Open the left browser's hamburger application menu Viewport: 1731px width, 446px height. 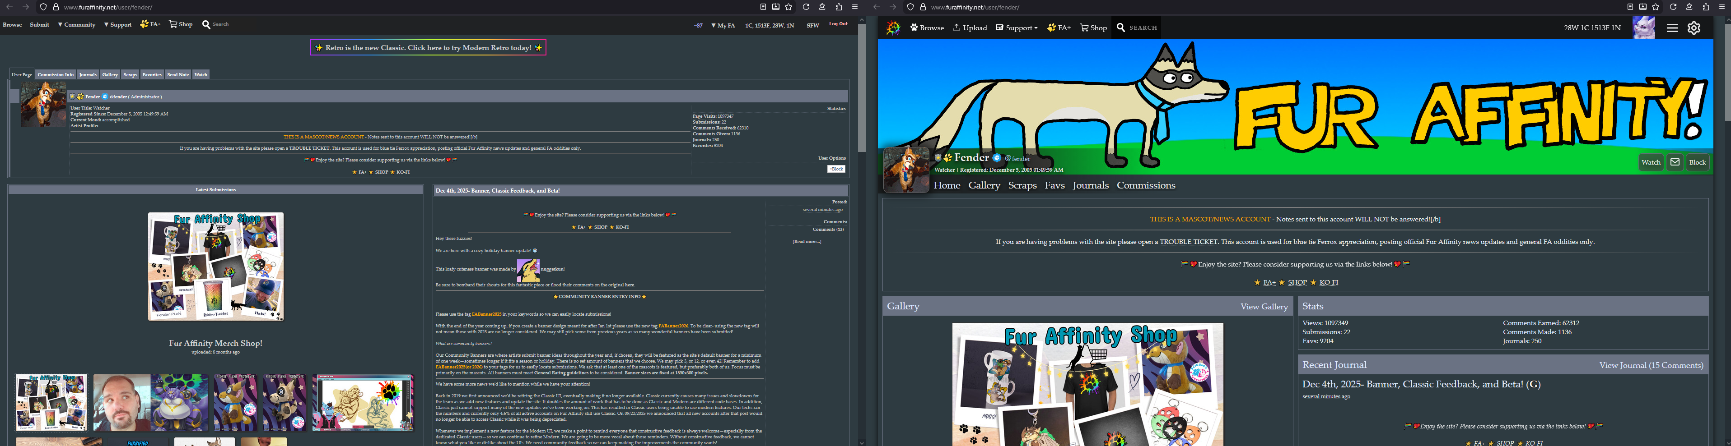855,7
